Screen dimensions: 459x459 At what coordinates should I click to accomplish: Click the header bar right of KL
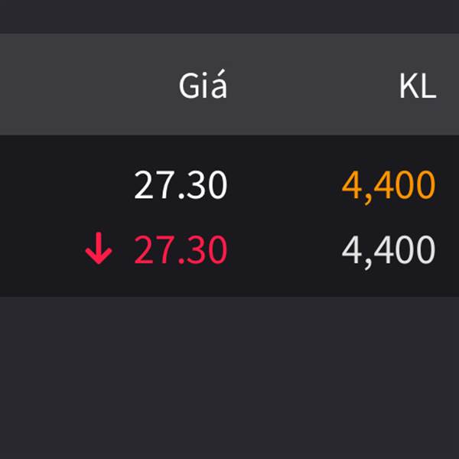pyautogui.click(x=448, y=86)
